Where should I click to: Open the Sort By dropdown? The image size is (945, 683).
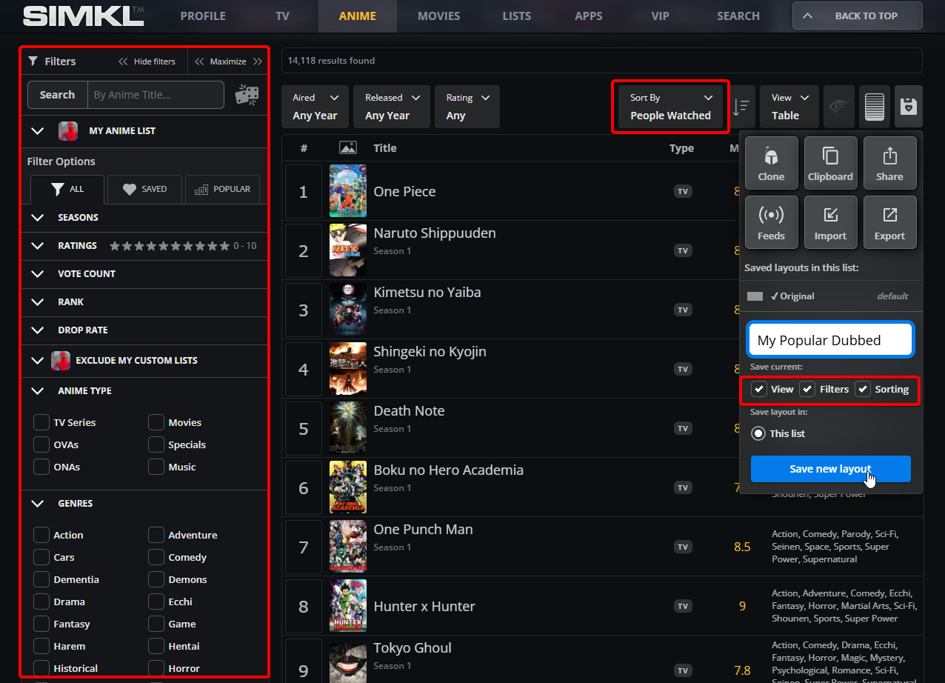(670, 107)
